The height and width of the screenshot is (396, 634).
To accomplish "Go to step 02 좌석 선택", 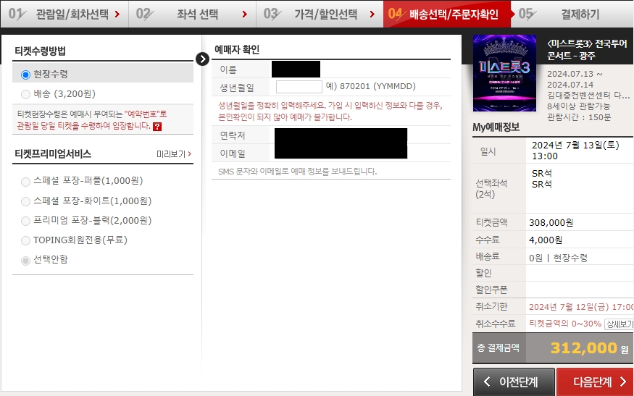I will click(193, 14).
